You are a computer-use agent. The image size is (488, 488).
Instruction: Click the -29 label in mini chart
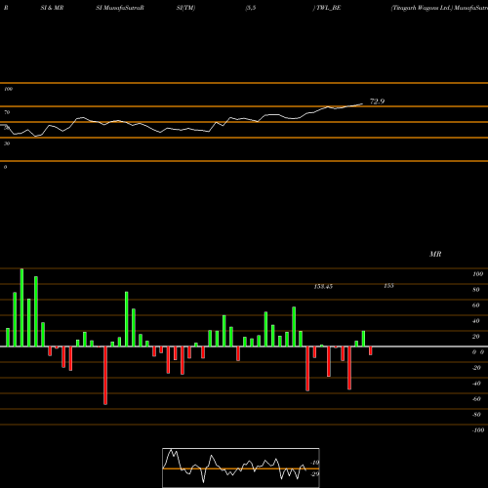coord(315,474)
